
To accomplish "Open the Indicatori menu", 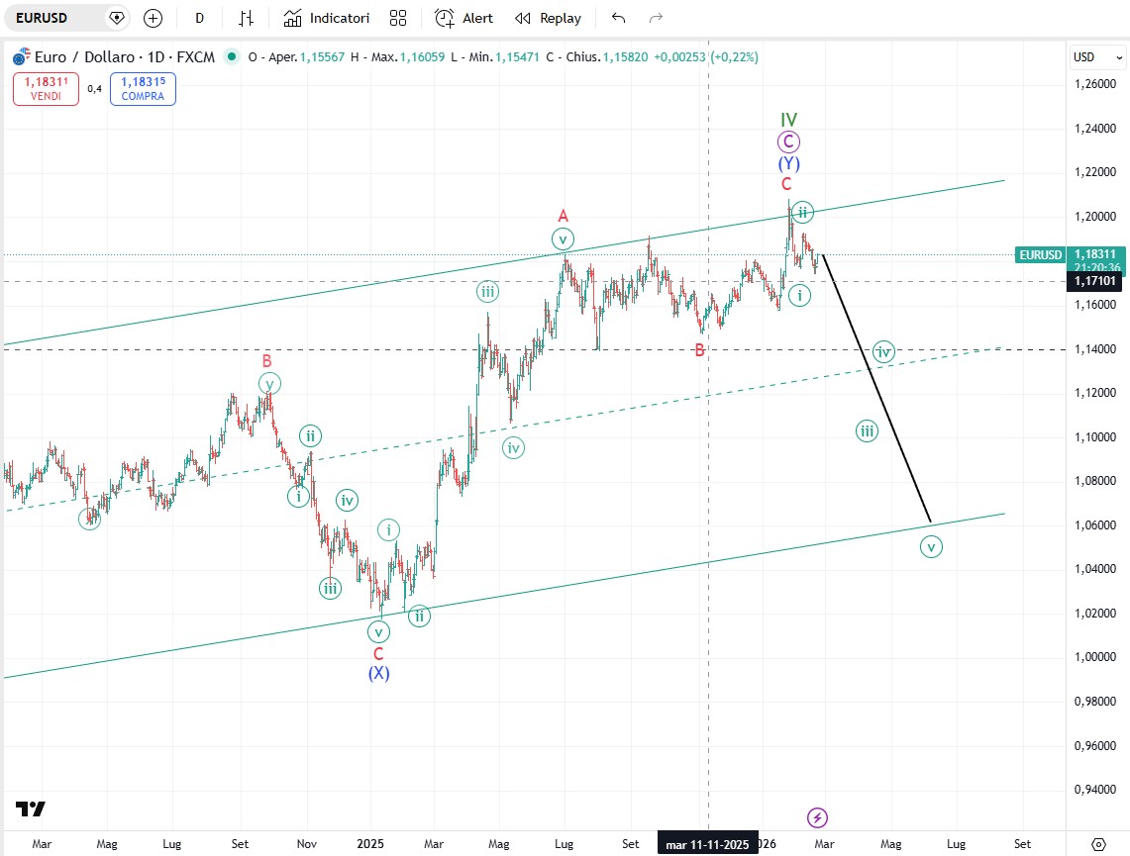I will click(x=327, y=18).
